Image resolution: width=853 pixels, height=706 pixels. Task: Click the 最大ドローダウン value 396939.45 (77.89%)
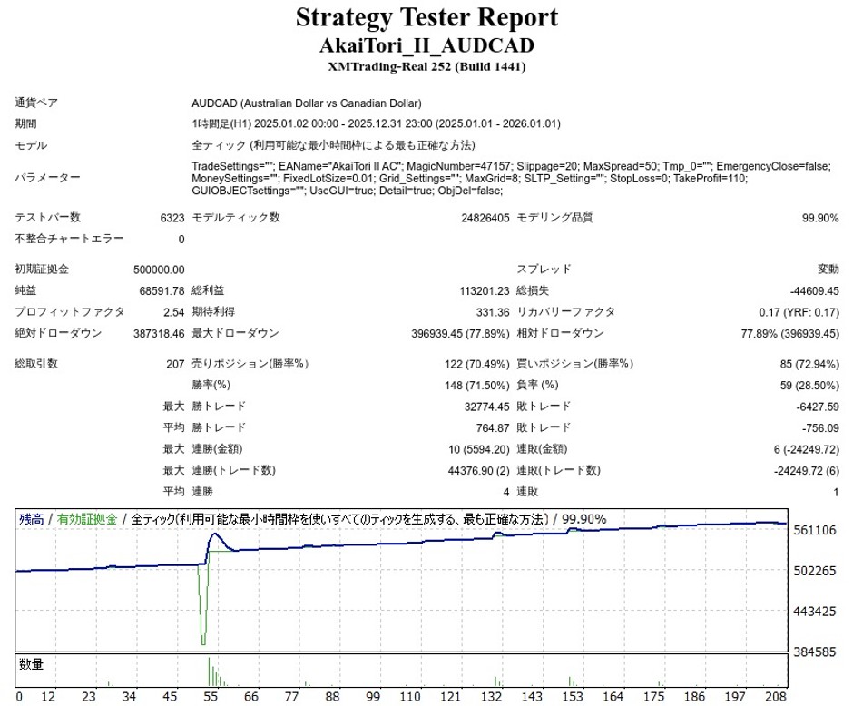pyautogui.click(x=460, y=333)
